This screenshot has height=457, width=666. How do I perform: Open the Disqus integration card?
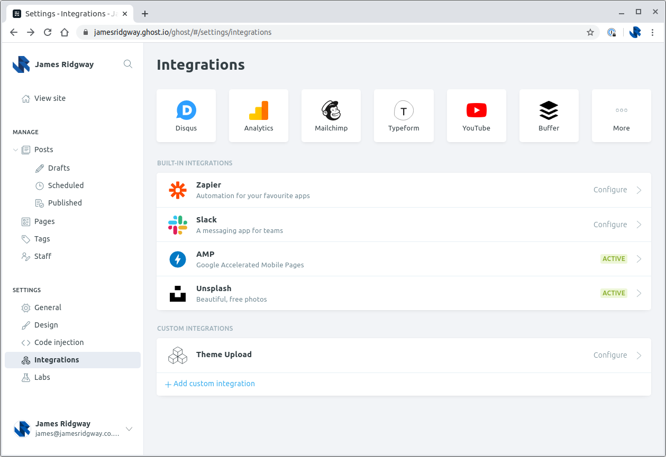[186, 116]
